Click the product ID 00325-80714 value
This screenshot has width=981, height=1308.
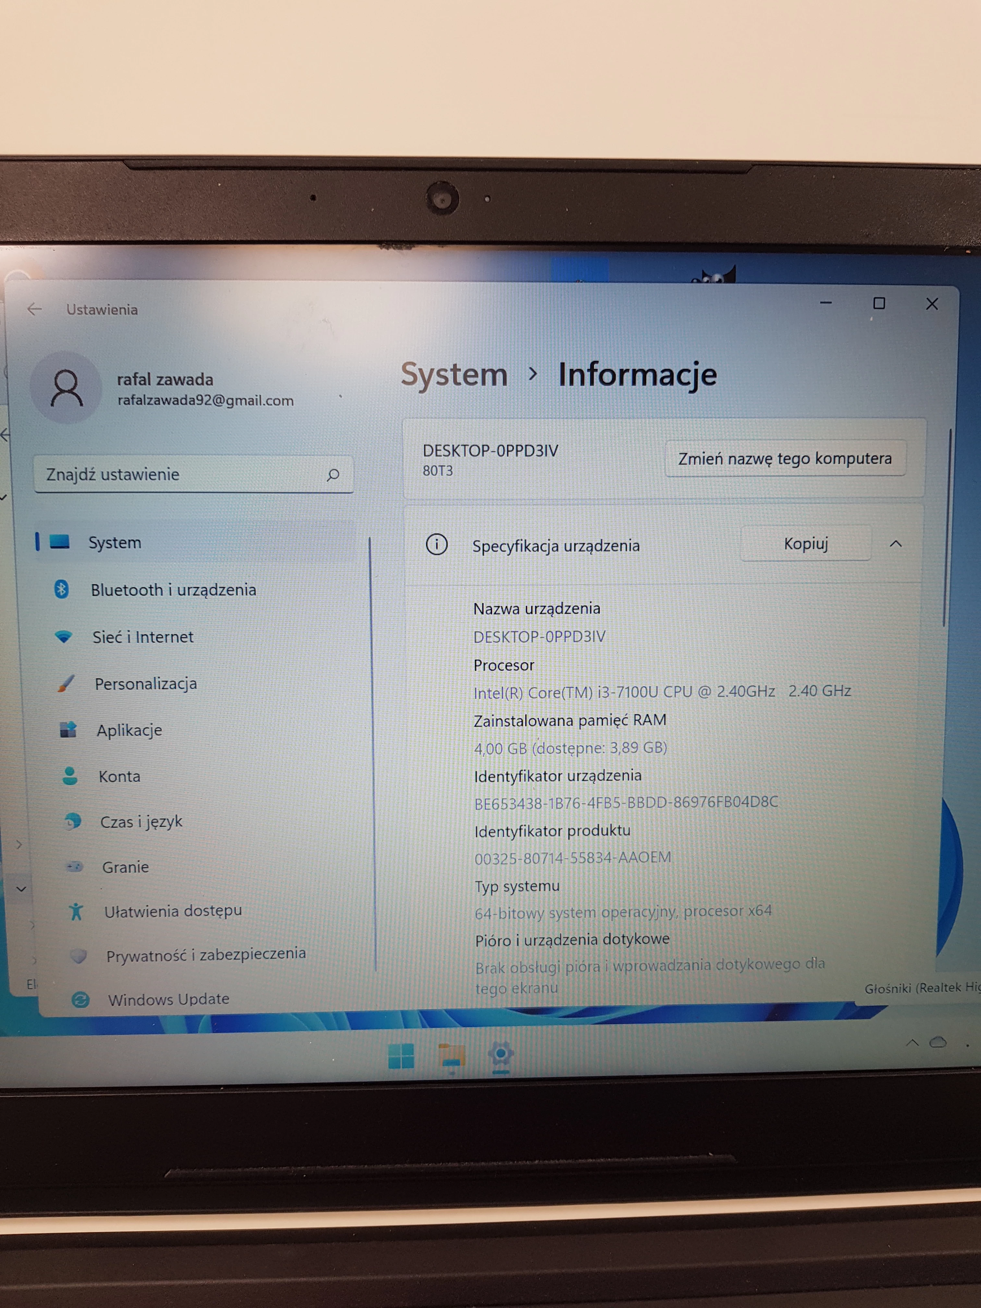point(573,857)
